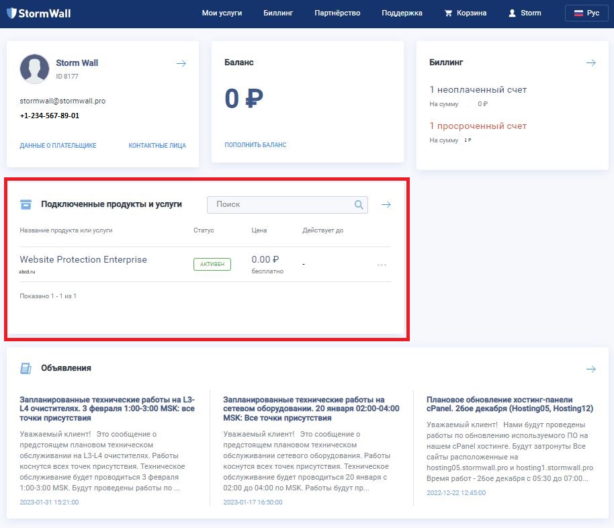The image size is (614, 528).
Task: Sort by the Действует до column header
Action: point(322,230)
